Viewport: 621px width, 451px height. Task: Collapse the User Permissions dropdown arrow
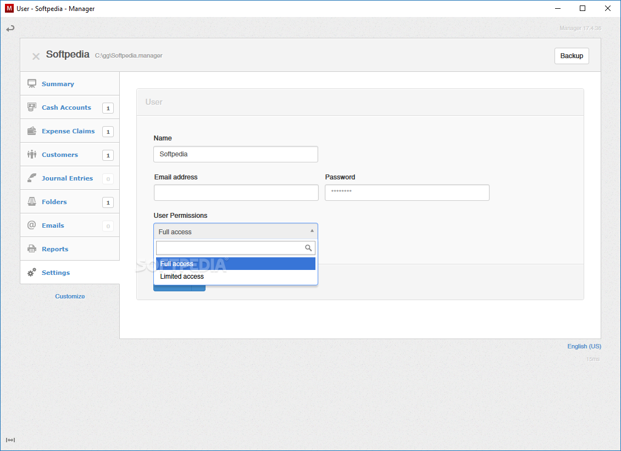(x=312, y=231)
